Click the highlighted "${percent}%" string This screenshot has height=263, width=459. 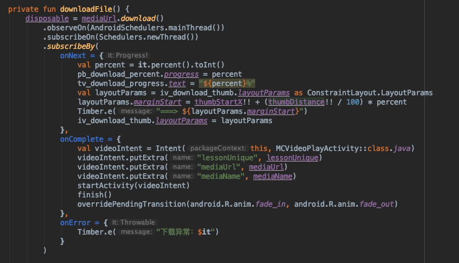(x=227, y=84)
